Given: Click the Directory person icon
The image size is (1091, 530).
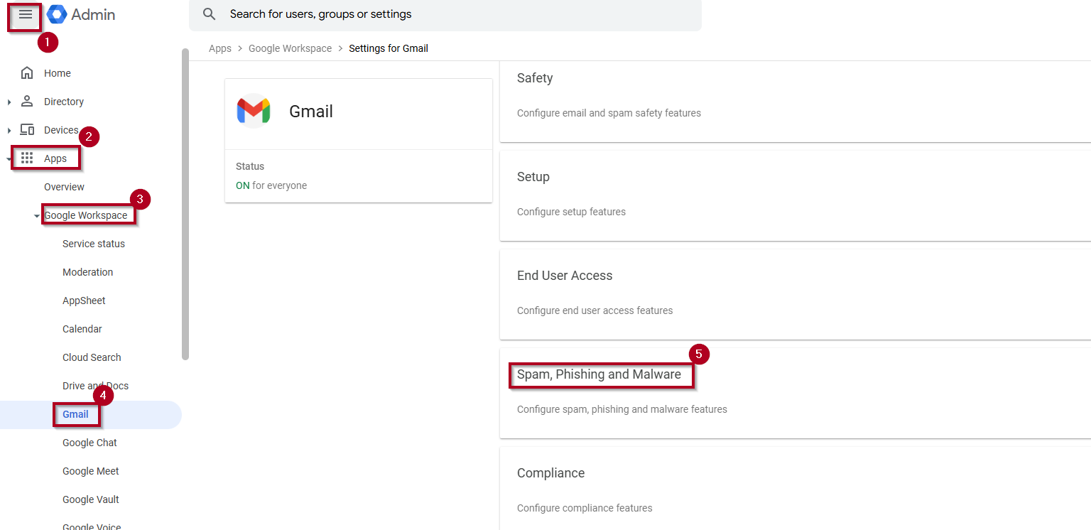Looking at the screenshot, I should (x=27, y=101).
